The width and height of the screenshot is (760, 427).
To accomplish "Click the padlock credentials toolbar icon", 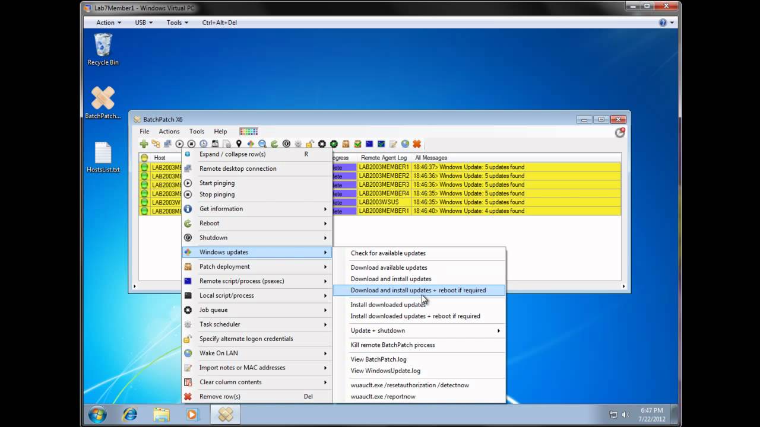I will 310,144.
